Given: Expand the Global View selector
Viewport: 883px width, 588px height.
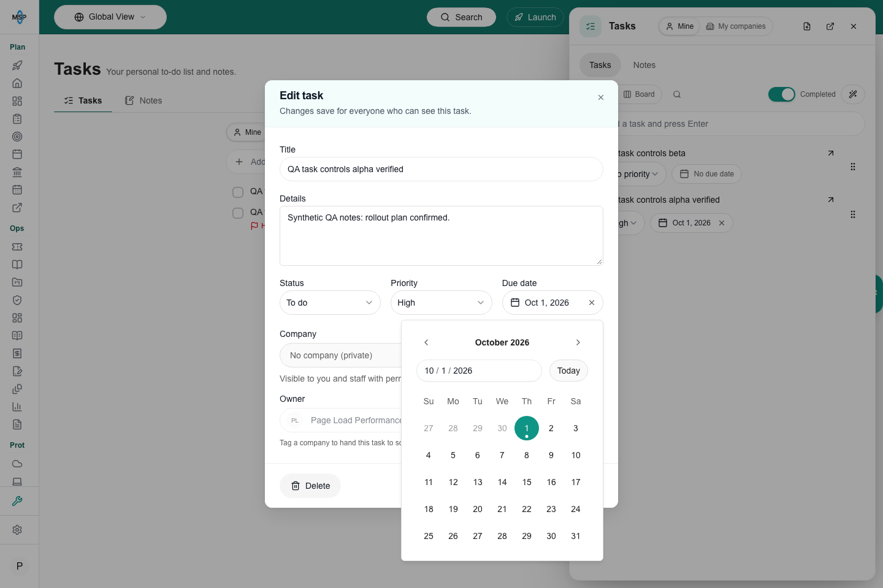Looking at the screenshot, I should pyautogui.click(x=110, y=17).
